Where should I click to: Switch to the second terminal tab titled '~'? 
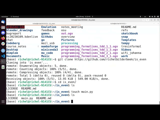pos(118,23)
